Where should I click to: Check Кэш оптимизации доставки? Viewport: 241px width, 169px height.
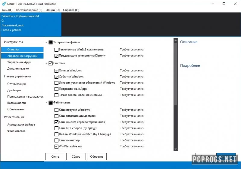pos(56,116)
